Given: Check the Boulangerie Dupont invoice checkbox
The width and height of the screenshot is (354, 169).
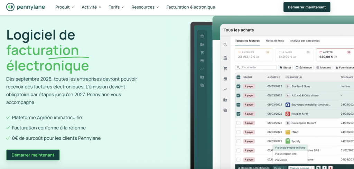Looking at the screenshot, I should (x=238, y=123).
